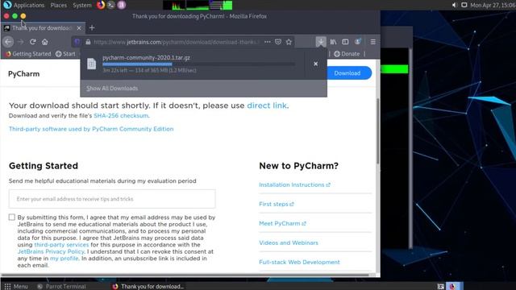516x290 pixels.
Task: Open a new browser tab
Action: pos(92,28)
